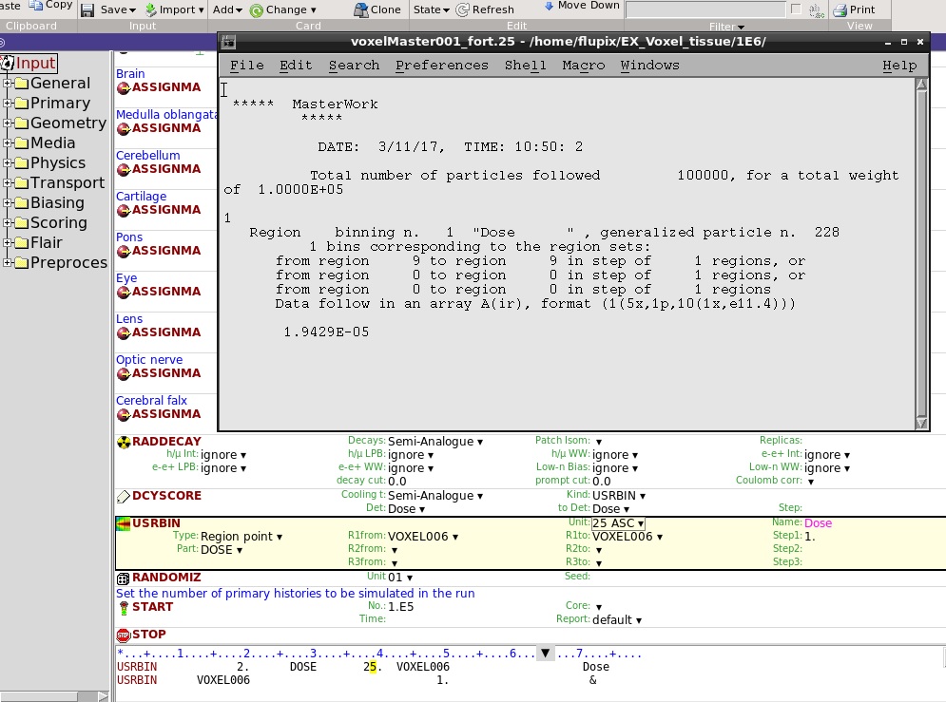Open the Edit menu in the text viewer
The image size is (946, 702).
coord(296,66)
